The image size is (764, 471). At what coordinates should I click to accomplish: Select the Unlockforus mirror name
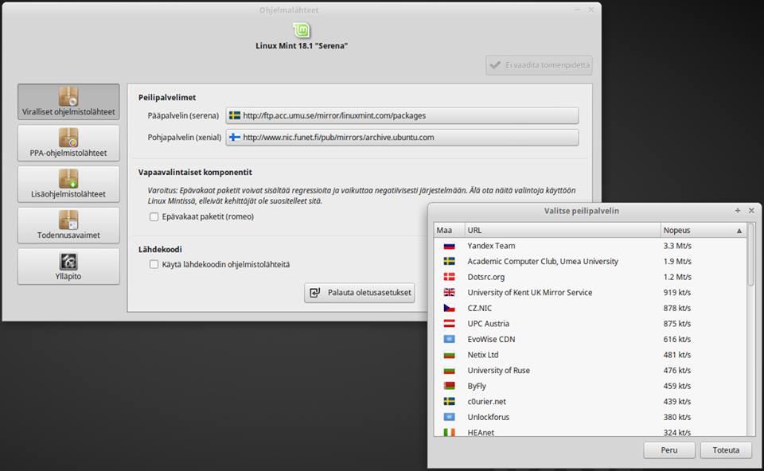pos(488,418)
